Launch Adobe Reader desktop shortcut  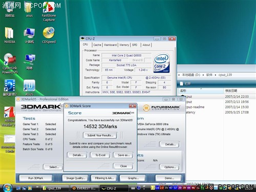point(9,117)
